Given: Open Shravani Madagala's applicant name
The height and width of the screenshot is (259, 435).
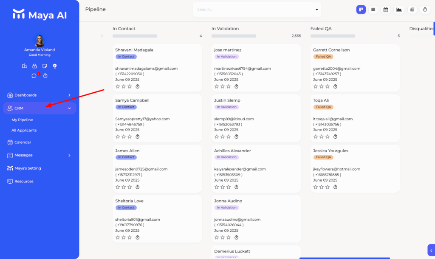Looking at the screenshot, I should click(134, 50).
